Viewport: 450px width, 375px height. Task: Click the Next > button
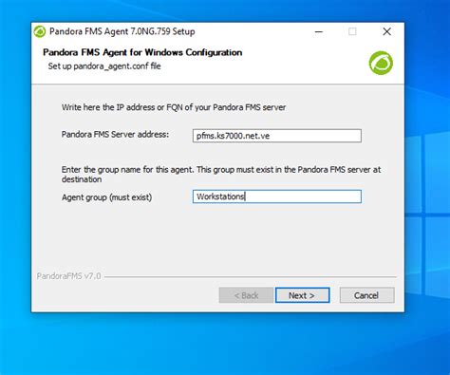(302, 295)
